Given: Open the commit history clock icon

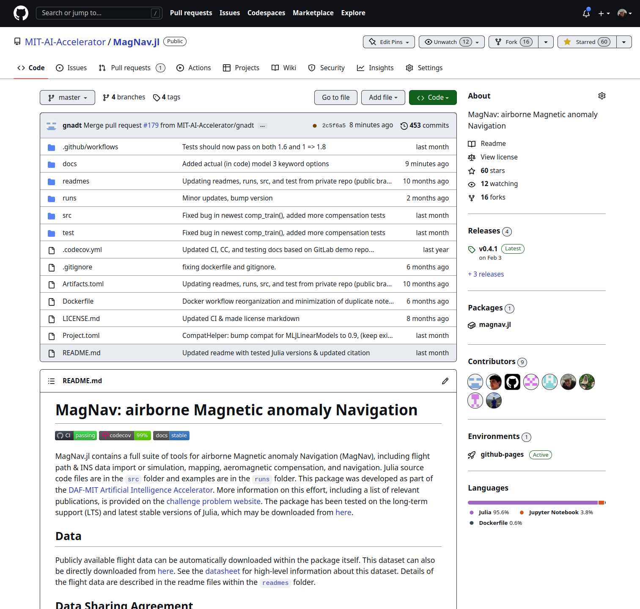Looking at the screenshot, I should (x=404, y=126).
